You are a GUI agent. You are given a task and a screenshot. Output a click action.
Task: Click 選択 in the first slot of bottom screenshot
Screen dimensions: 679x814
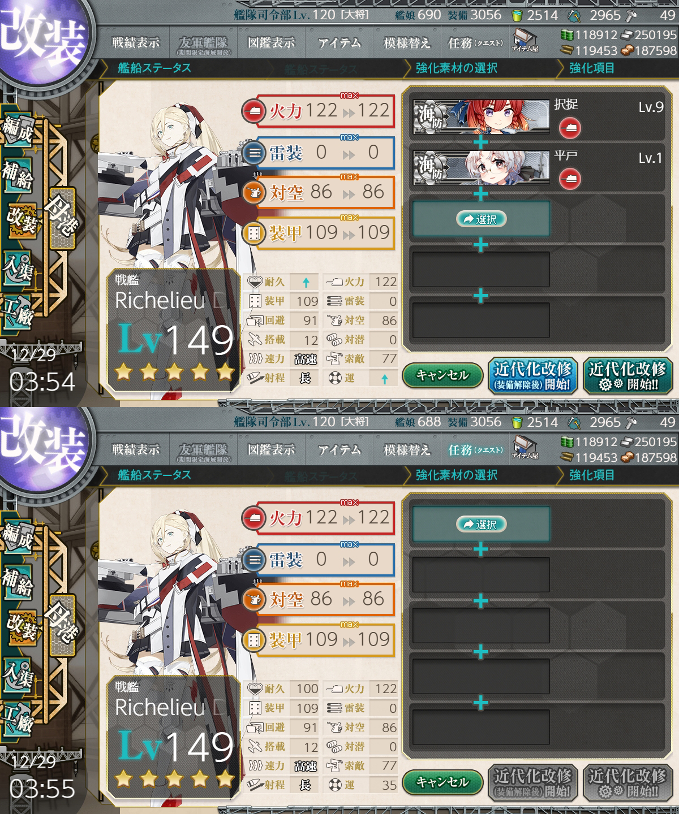pos(481,524)
